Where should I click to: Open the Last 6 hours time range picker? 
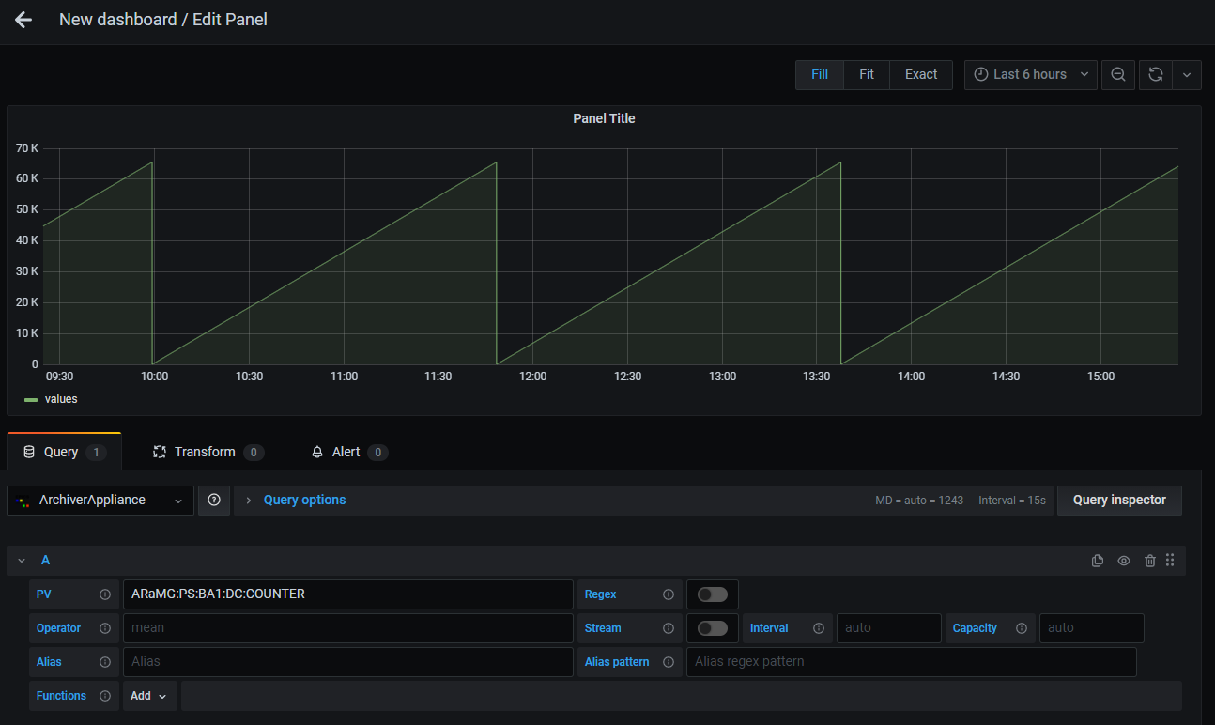[x=1030, y=74]
